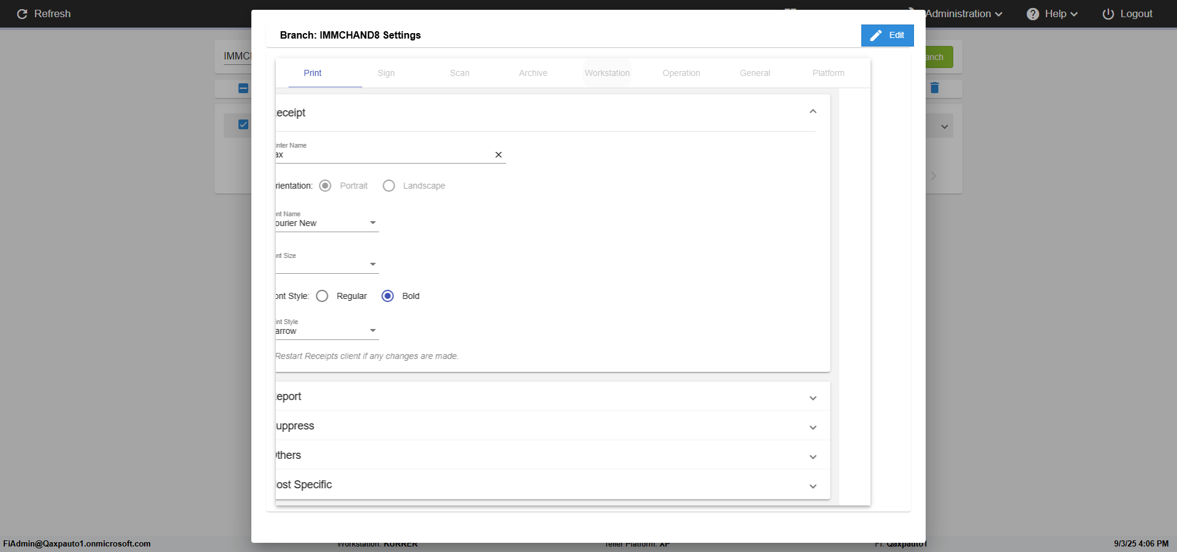
Task: Open the Font Size dropdown
Action: point(327,265)
